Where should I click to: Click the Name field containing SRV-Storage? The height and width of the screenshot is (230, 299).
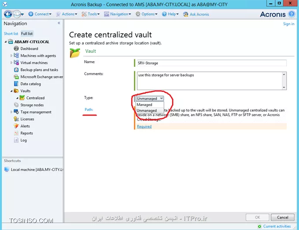pos(212,63)
